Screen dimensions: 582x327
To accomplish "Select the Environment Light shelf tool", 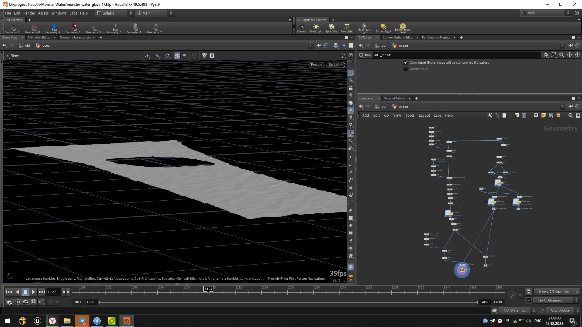I will pos(403,28).
